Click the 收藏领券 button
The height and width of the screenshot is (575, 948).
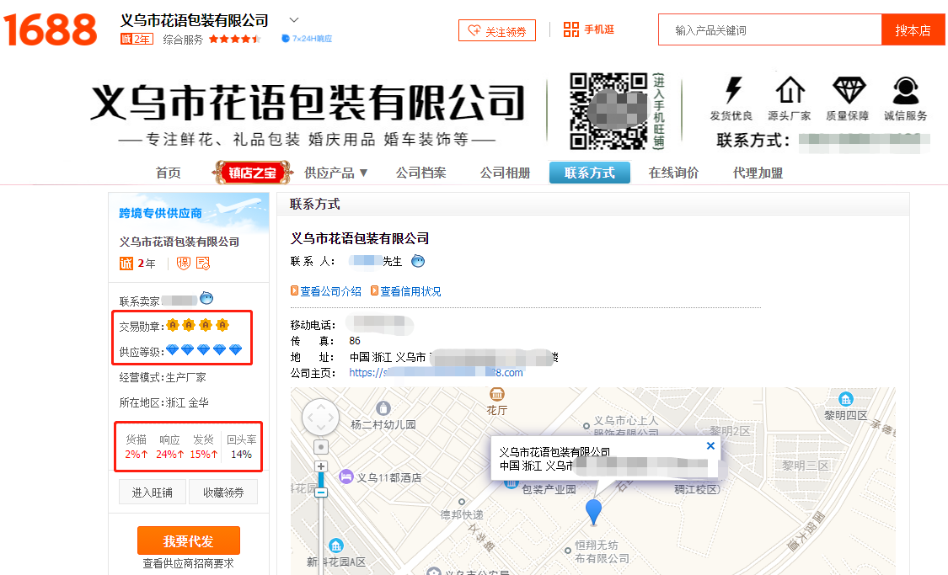(223, 492)
